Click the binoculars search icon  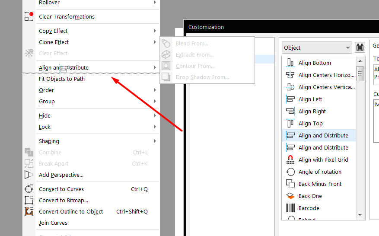tap(360, 48)
